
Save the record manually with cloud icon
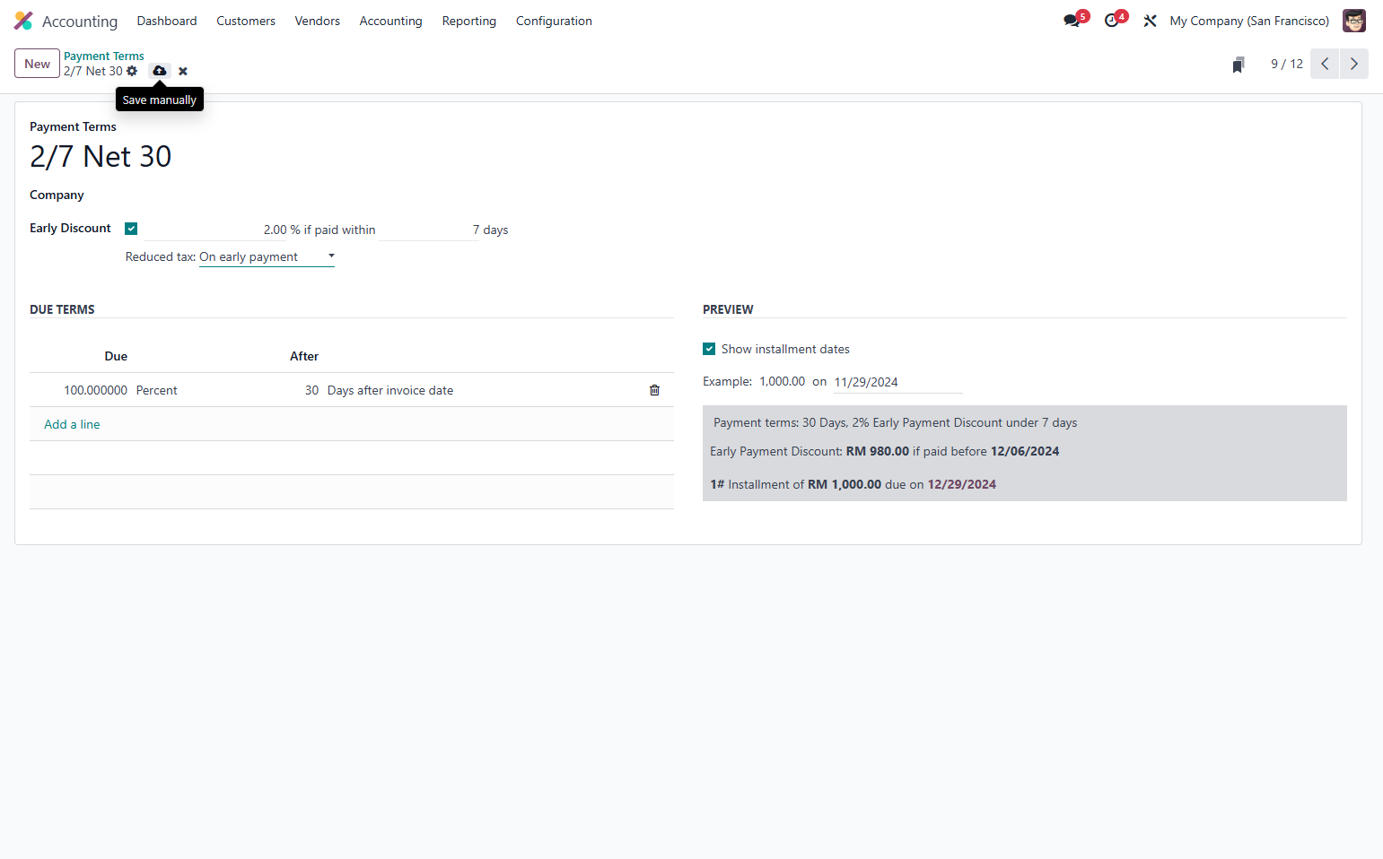click(x=159, y=71)
